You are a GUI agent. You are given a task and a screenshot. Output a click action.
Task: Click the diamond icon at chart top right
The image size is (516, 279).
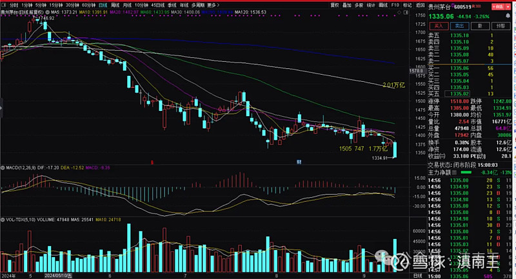(x=399, y=12)
